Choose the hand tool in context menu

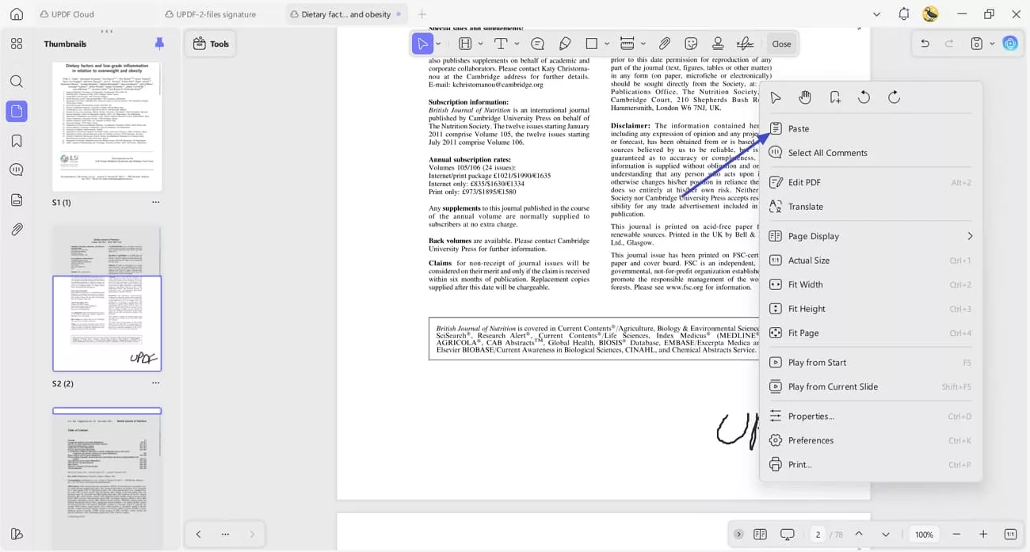pos(805,97)
